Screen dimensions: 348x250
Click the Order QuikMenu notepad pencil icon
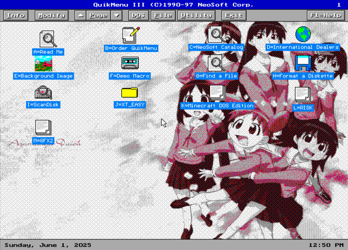(131, 35)
